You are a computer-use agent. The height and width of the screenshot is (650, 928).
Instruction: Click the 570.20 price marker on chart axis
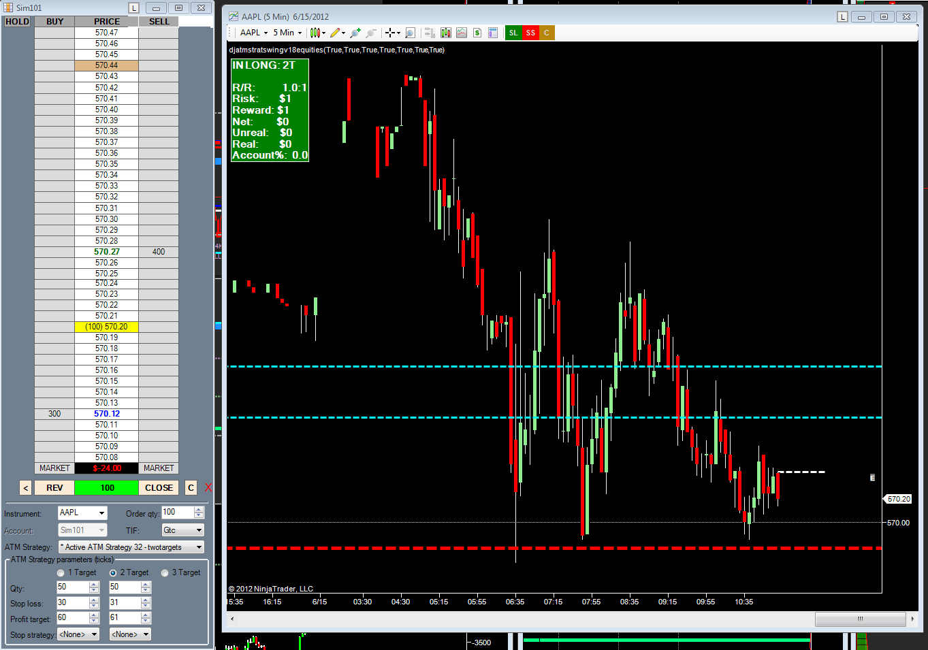pyautogui.click(x=898, y=499)
